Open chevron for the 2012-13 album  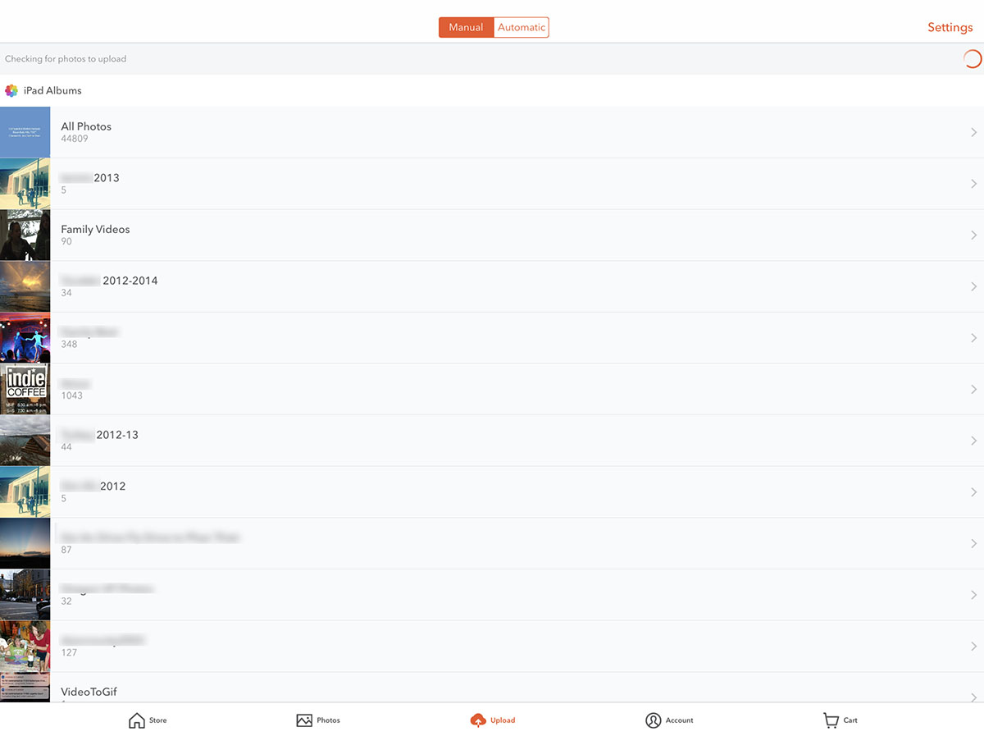[x=973, y=441]
